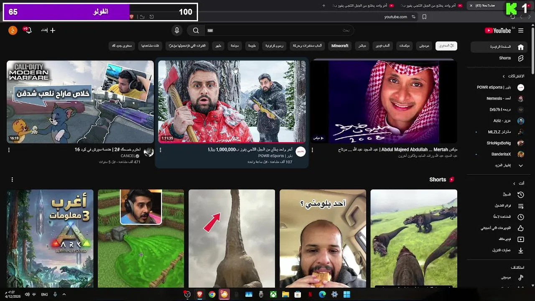Open the YouTube hamburger guide menu
This screenshot has height=301, width=535.
point(521,31)
